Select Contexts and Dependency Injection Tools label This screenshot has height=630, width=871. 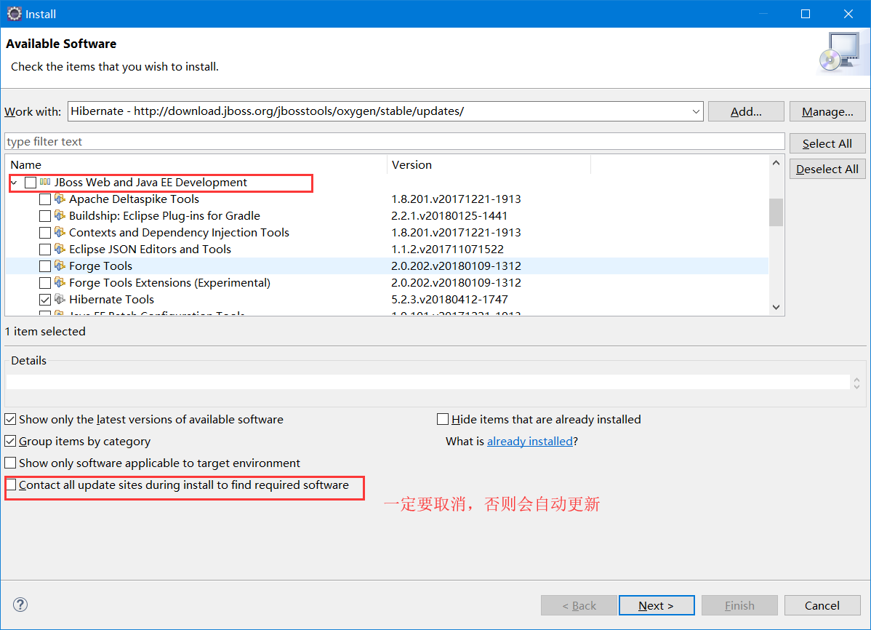tap(179, 232)
